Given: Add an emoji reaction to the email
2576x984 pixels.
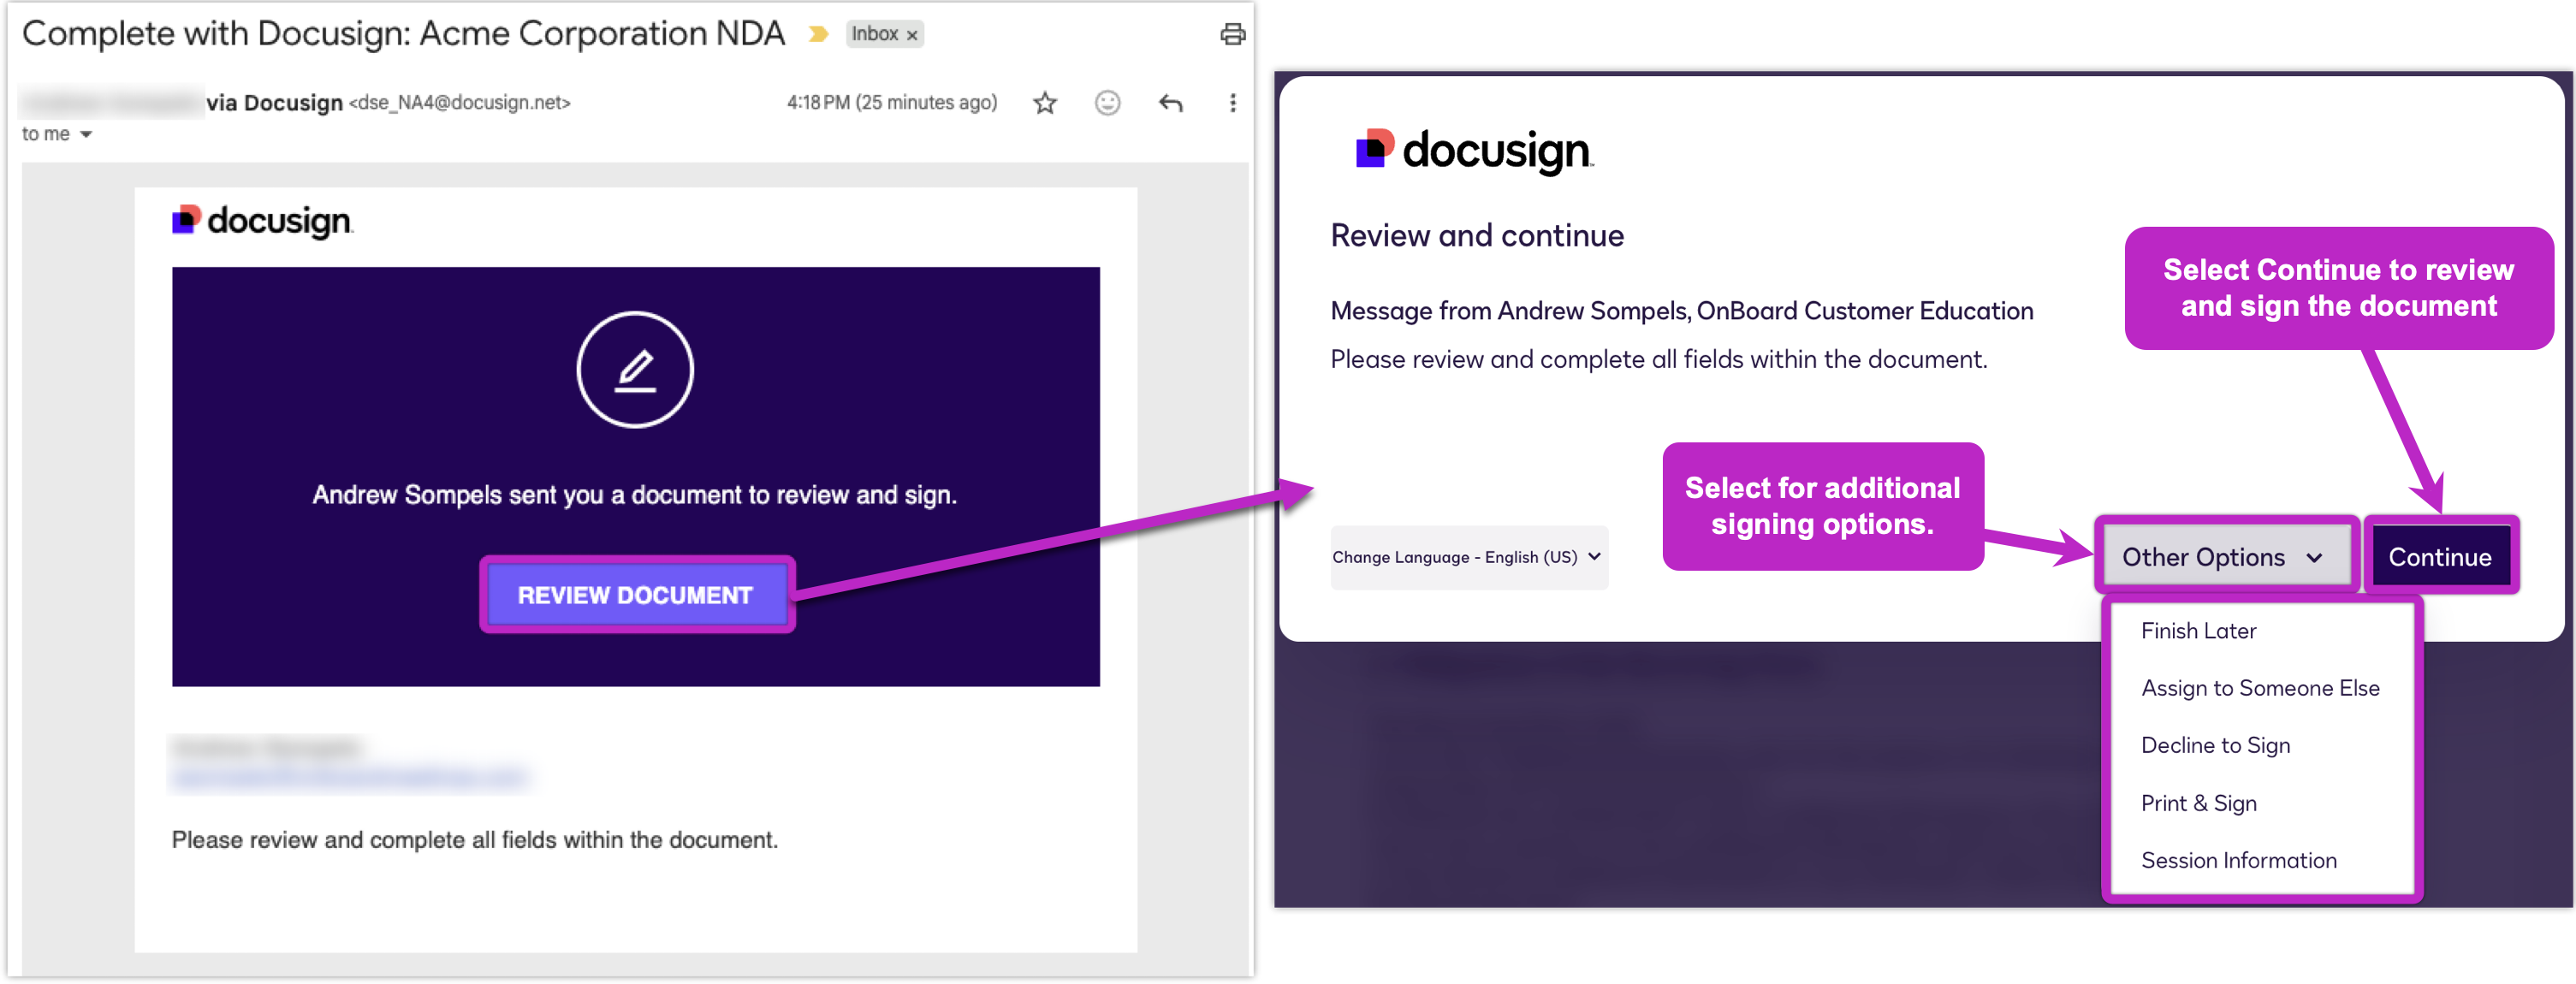Looking at the screenshot, I should 1107,103.
